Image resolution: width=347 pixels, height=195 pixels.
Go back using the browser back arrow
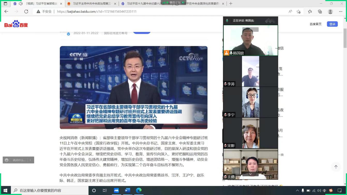(6, 11)
